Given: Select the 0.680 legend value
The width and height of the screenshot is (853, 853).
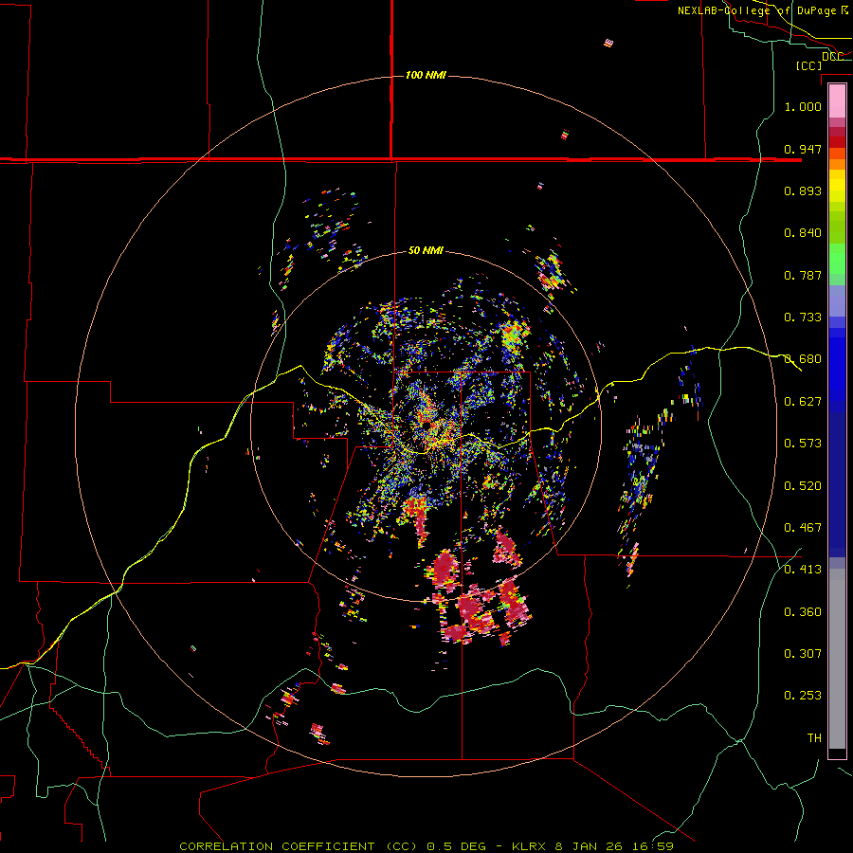Looking at the screenshot, I should pyautogui.click(x=803, y=359).
